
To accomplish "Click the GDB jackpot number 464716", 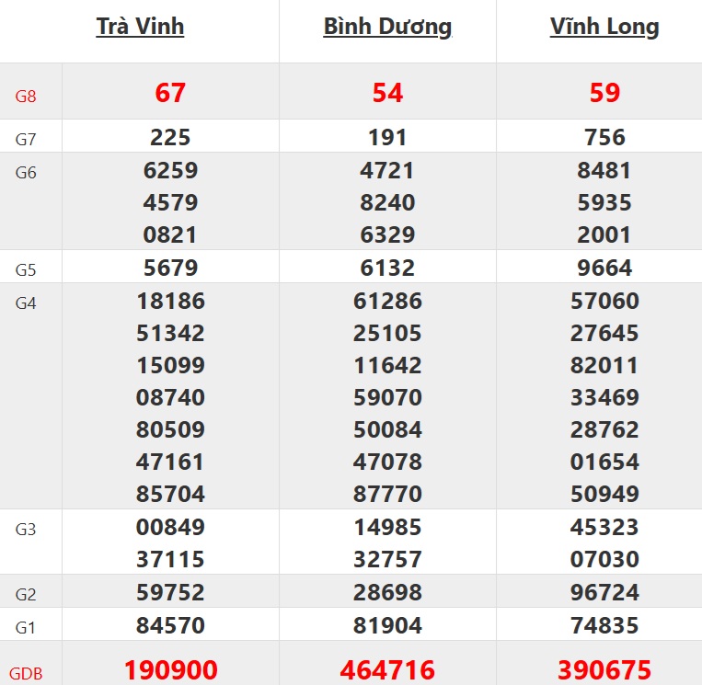I will [x=387, y=670].
